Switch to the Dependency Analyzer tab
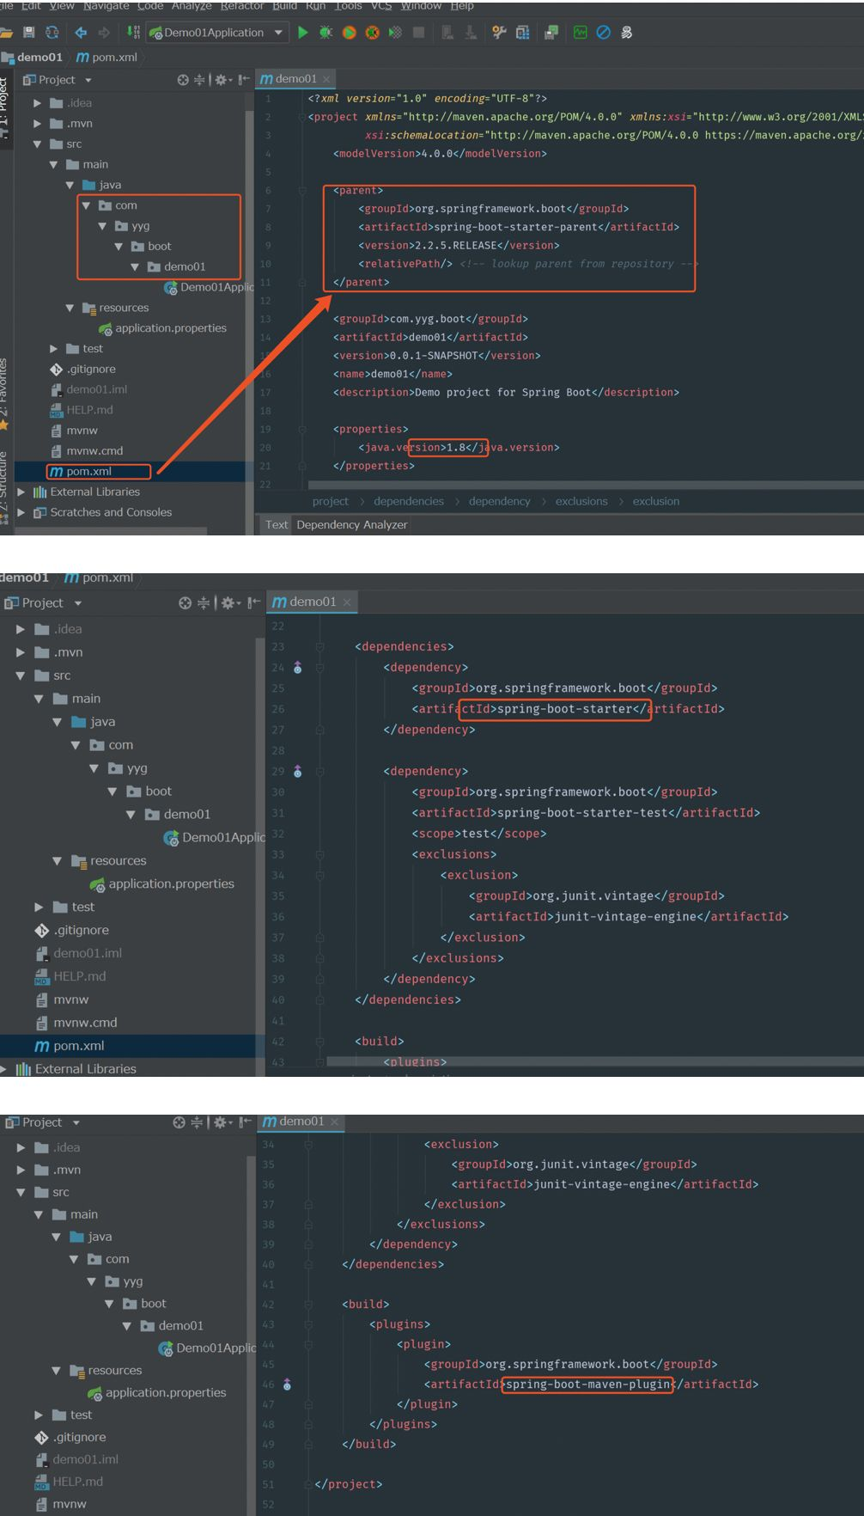Image resolution: width=864 pixels, height=1516 pixels. pyautogui.click(x=352, y=525)
